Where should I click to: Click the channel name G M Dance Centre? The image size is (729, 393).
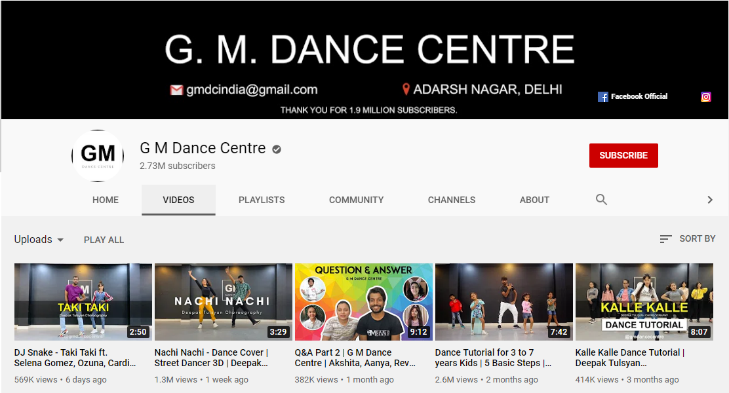(203, 148)
